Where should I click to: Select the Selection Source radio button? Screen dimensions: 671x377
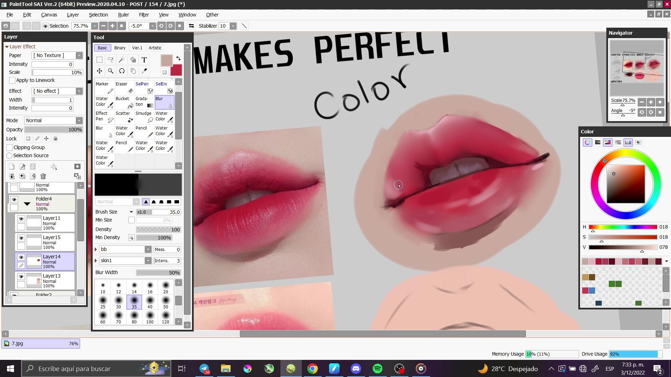click(x=9, y=155)
